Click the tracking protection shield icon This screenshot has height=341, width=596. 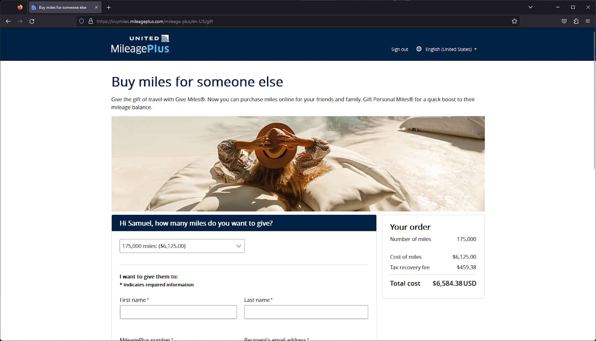pos(82,21)
